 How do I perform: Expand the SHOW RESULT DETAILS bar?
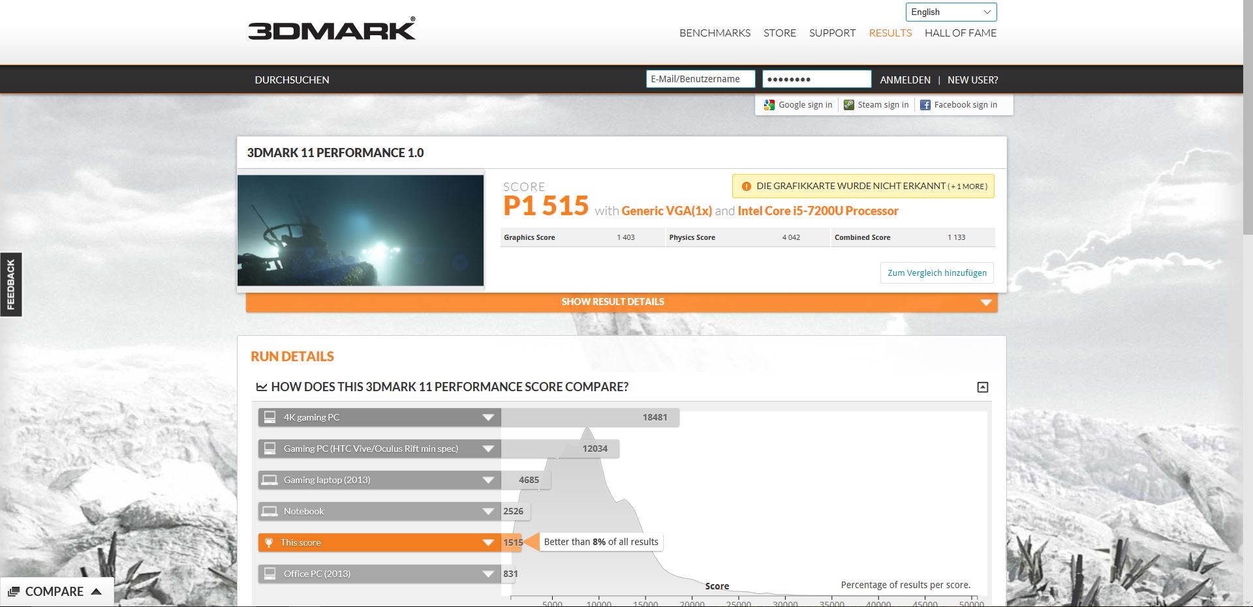pos(621,302)
